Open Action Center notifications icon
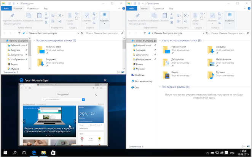This screenshot has height=157, width=252. (x=226, y=153)
